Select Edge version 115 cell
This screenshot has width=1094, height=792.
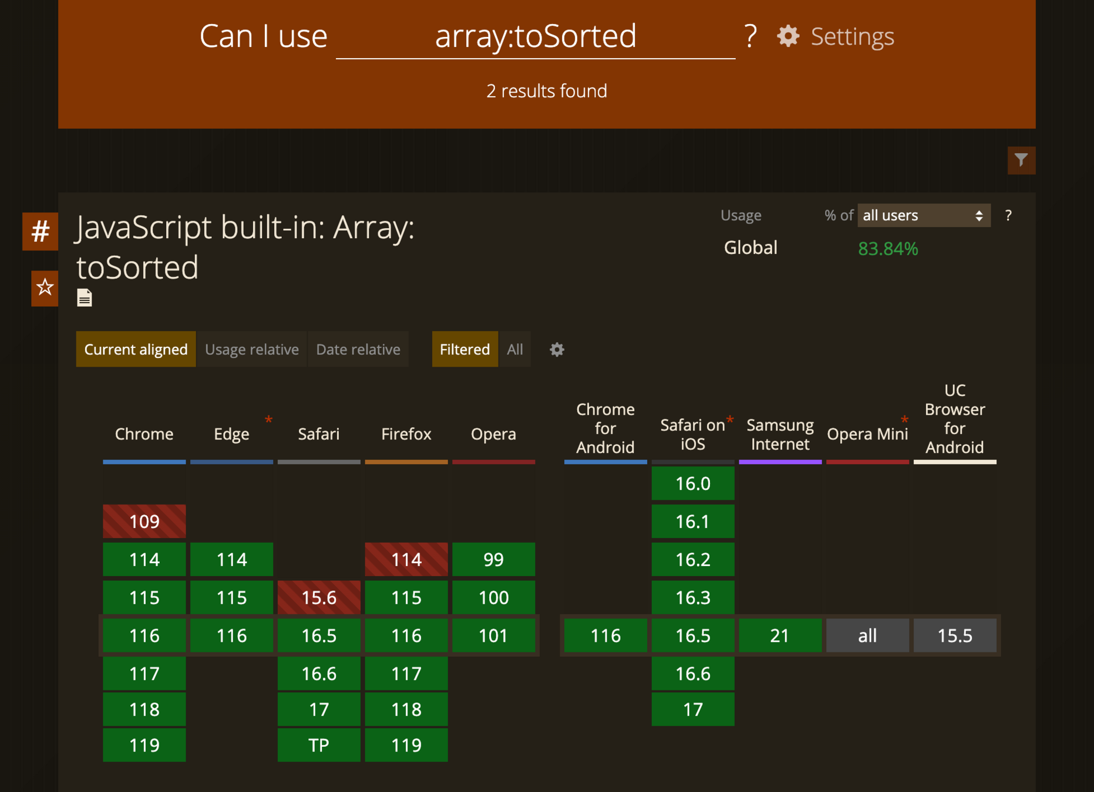click(231, 598)
